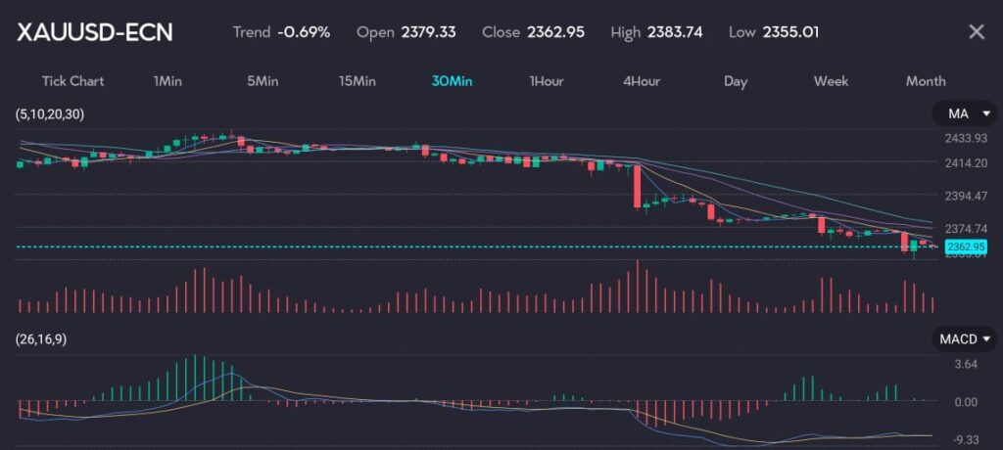Show the Week timeframe chart

tap(831, 81)
